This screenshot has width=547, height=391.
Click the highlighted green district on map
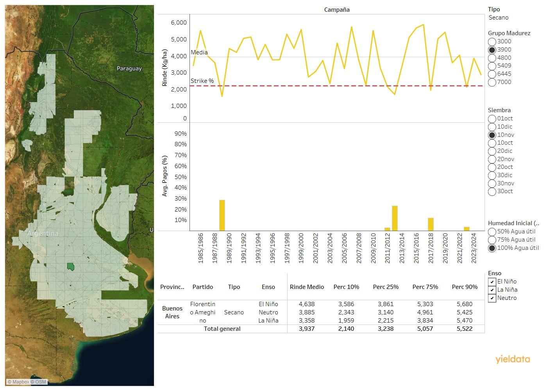71,266
